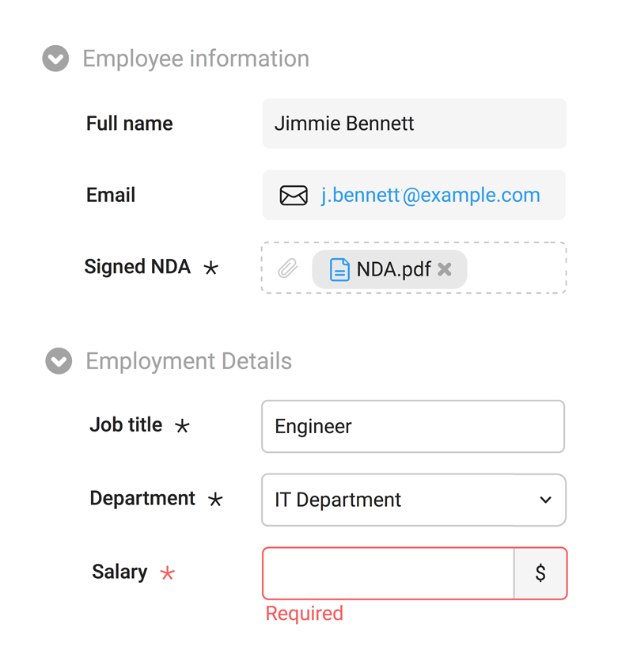Click the paperclip attachment icon
Viewport: 633px width, 662px height.
[x=287, y=269]
